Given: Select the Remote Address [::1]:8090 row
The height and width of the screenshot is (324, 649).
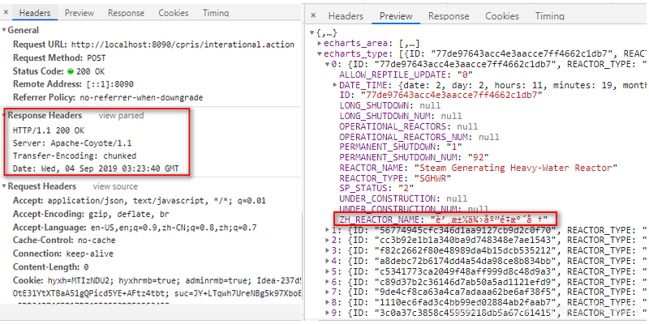Looking at the screenshot, I should 73,84.
